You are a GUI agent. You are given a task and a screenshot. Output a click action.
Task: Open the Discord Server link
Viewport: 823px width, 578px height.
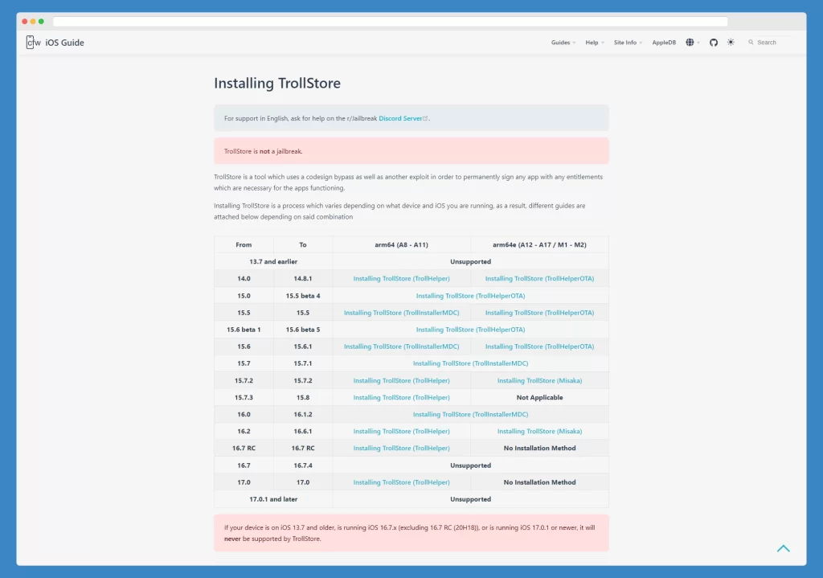point(400,119)
